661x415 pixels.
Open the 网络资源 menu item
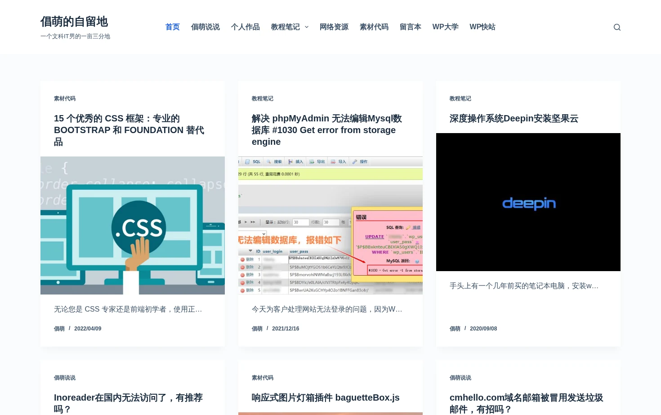334,27
